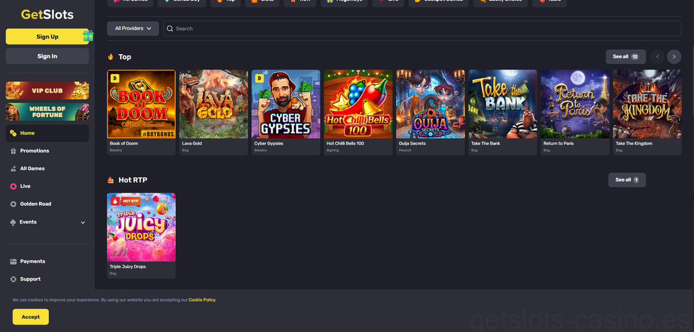Click the yellow Sign Up button
The width and height of the screenshot is (694, 332).
click(47, 36)
